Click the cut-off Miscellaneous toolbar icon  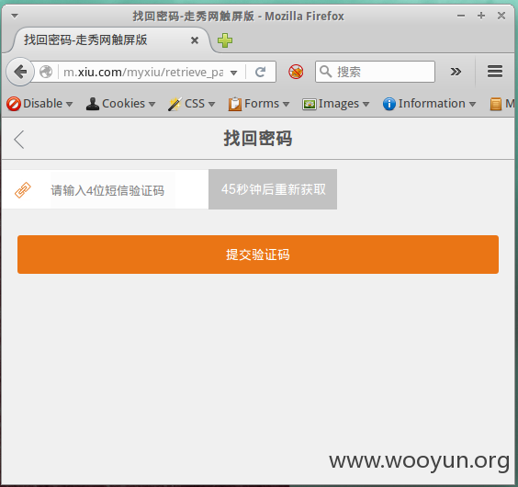click(496, 104)
